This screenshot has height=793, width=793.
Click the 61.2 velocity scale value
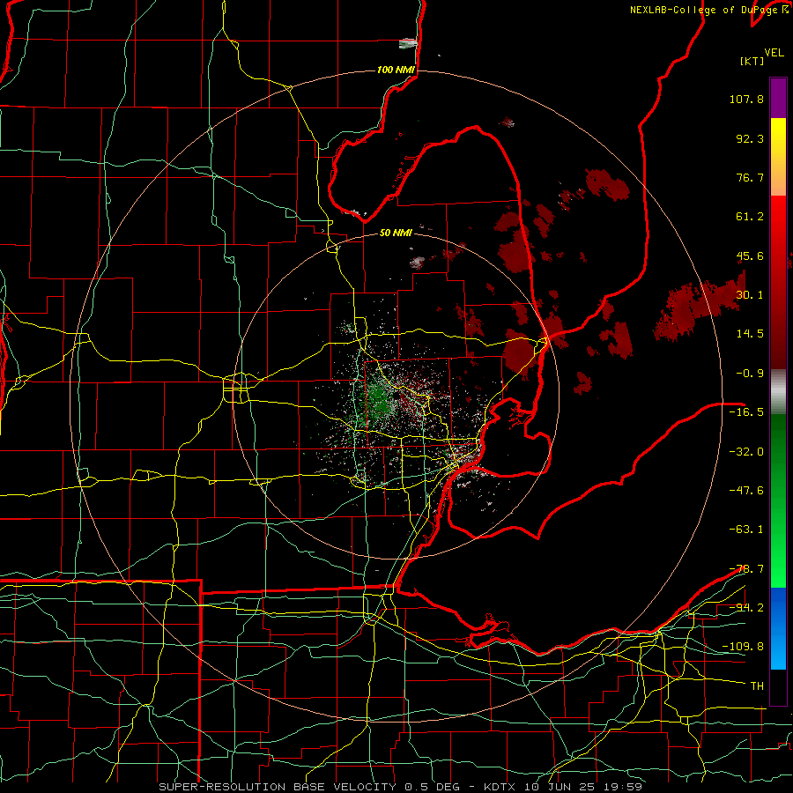750,217
